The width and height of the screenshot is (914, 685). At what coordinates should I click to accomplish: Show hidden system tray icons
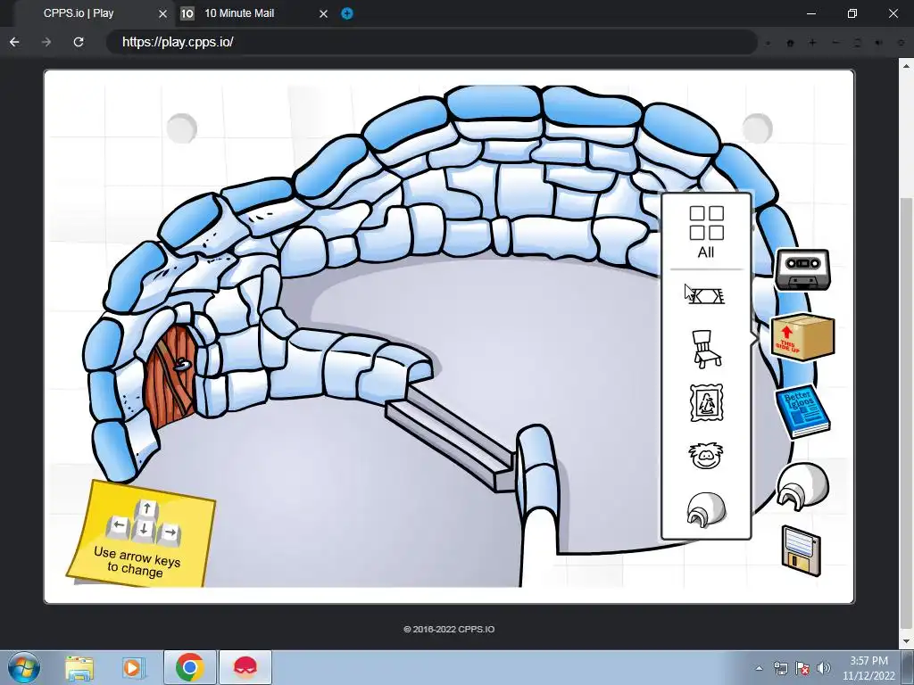759,668
